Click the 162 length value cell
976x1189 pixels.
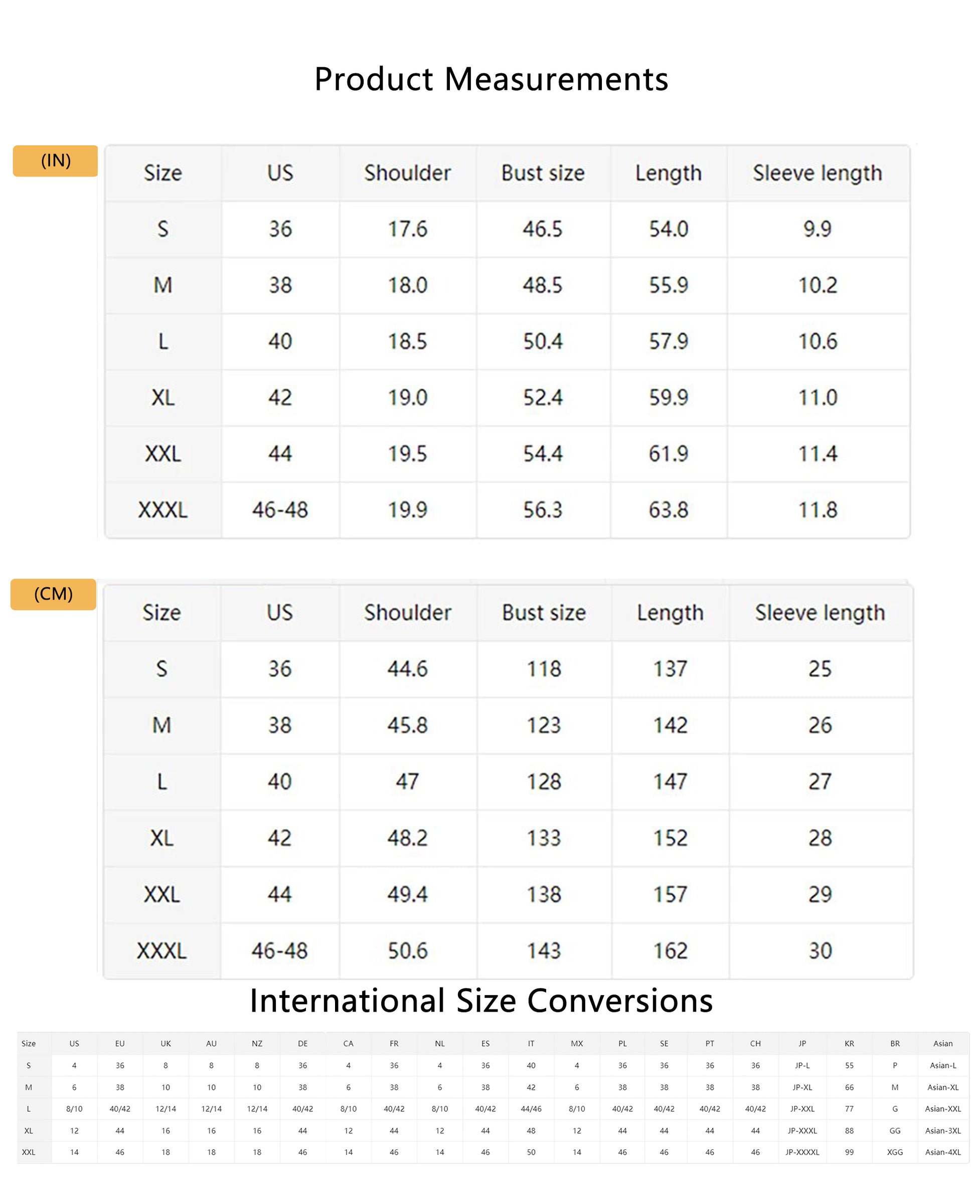click(670, 951)
